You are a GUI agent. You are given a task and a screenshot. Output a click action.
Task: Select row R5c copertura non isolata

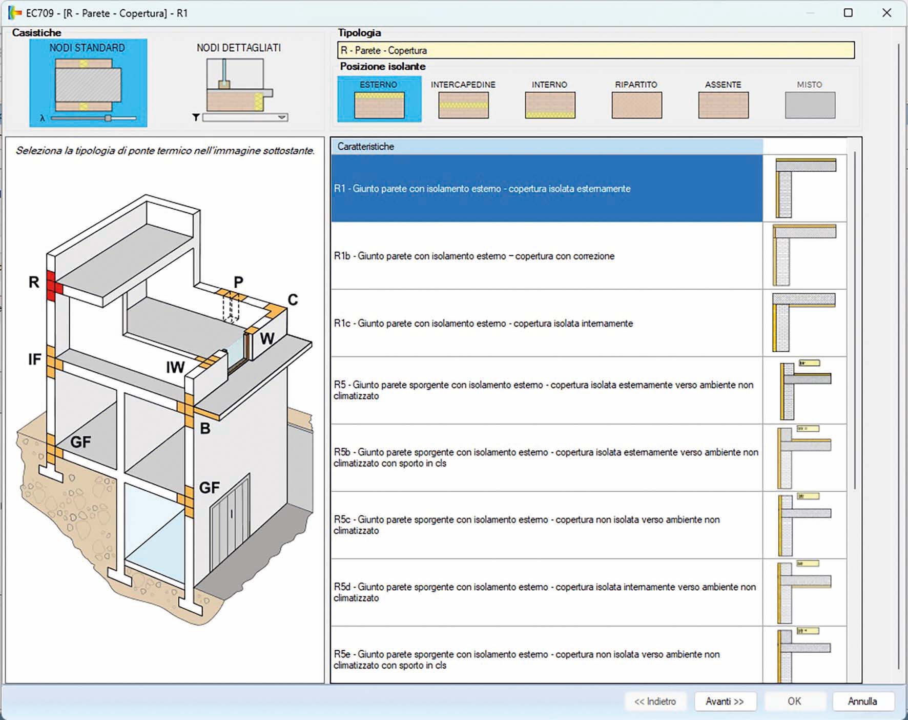[x=547, y=525]
